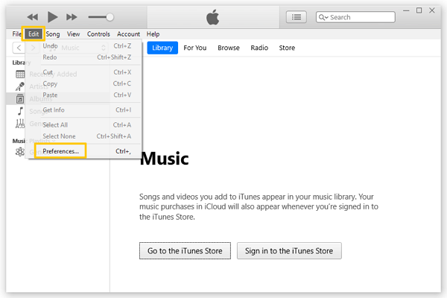The width and height of the screenshot is (447, 298).
Task: Open the View menu
Action: pos(73,34)
